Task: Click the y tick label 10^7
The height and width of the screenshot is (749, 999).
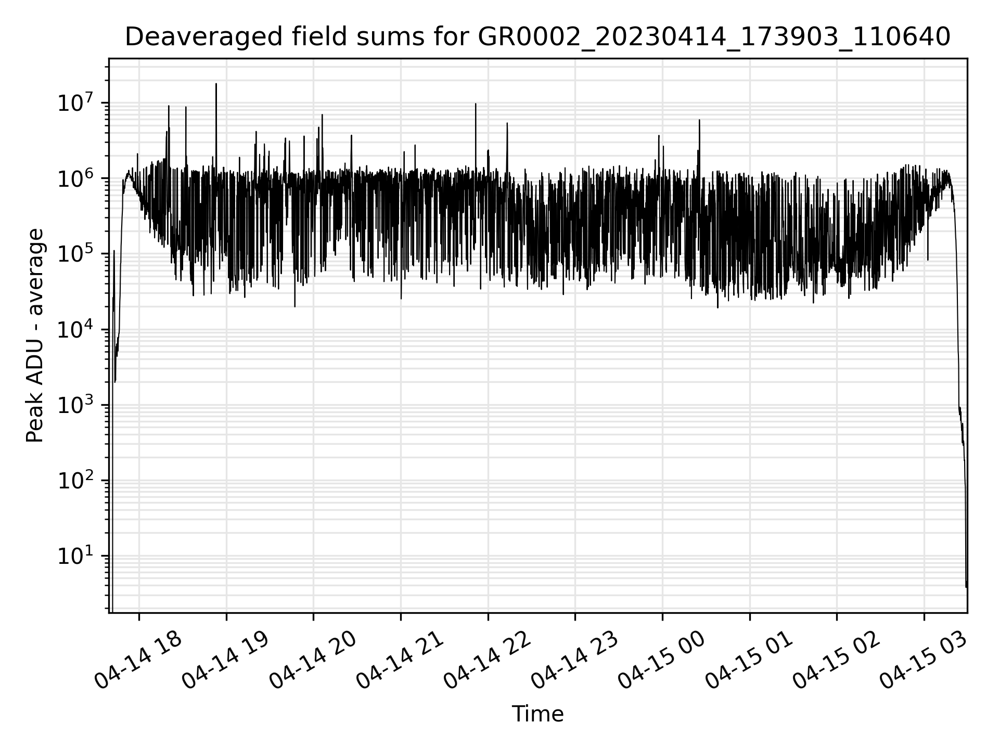Action: pyautogui.click(x=75, y=102)
